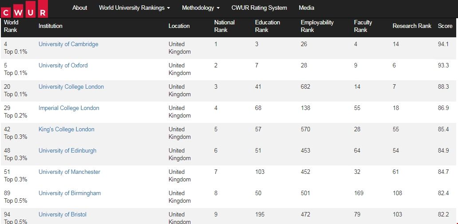Expand World University Rankings dropdown

click(x=134, y=8)
